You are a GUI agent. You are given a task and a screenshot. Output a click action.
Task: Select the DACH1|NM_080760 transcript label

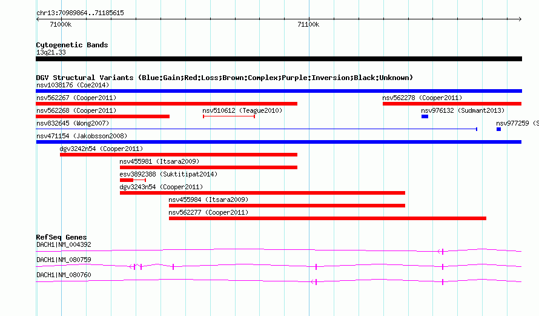click(64, 275)
